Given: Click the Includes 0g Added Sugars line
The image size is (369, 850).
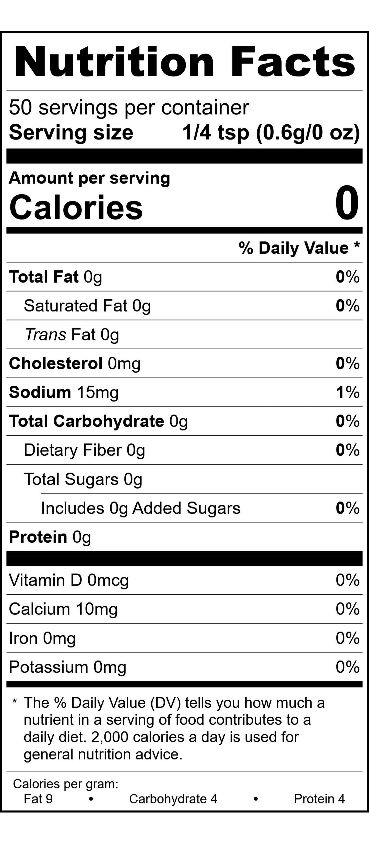Looking at the screenshot, I should 140,508.
